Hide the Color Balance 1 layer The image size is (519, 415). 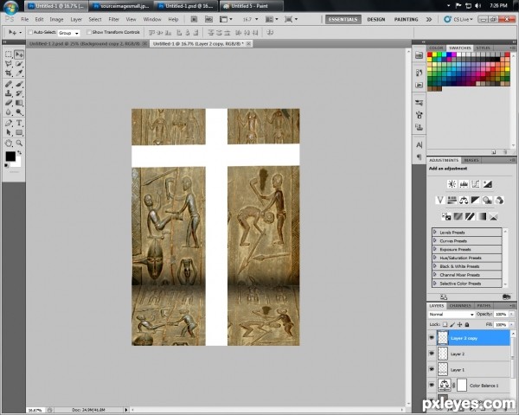[x=432, y=385]
